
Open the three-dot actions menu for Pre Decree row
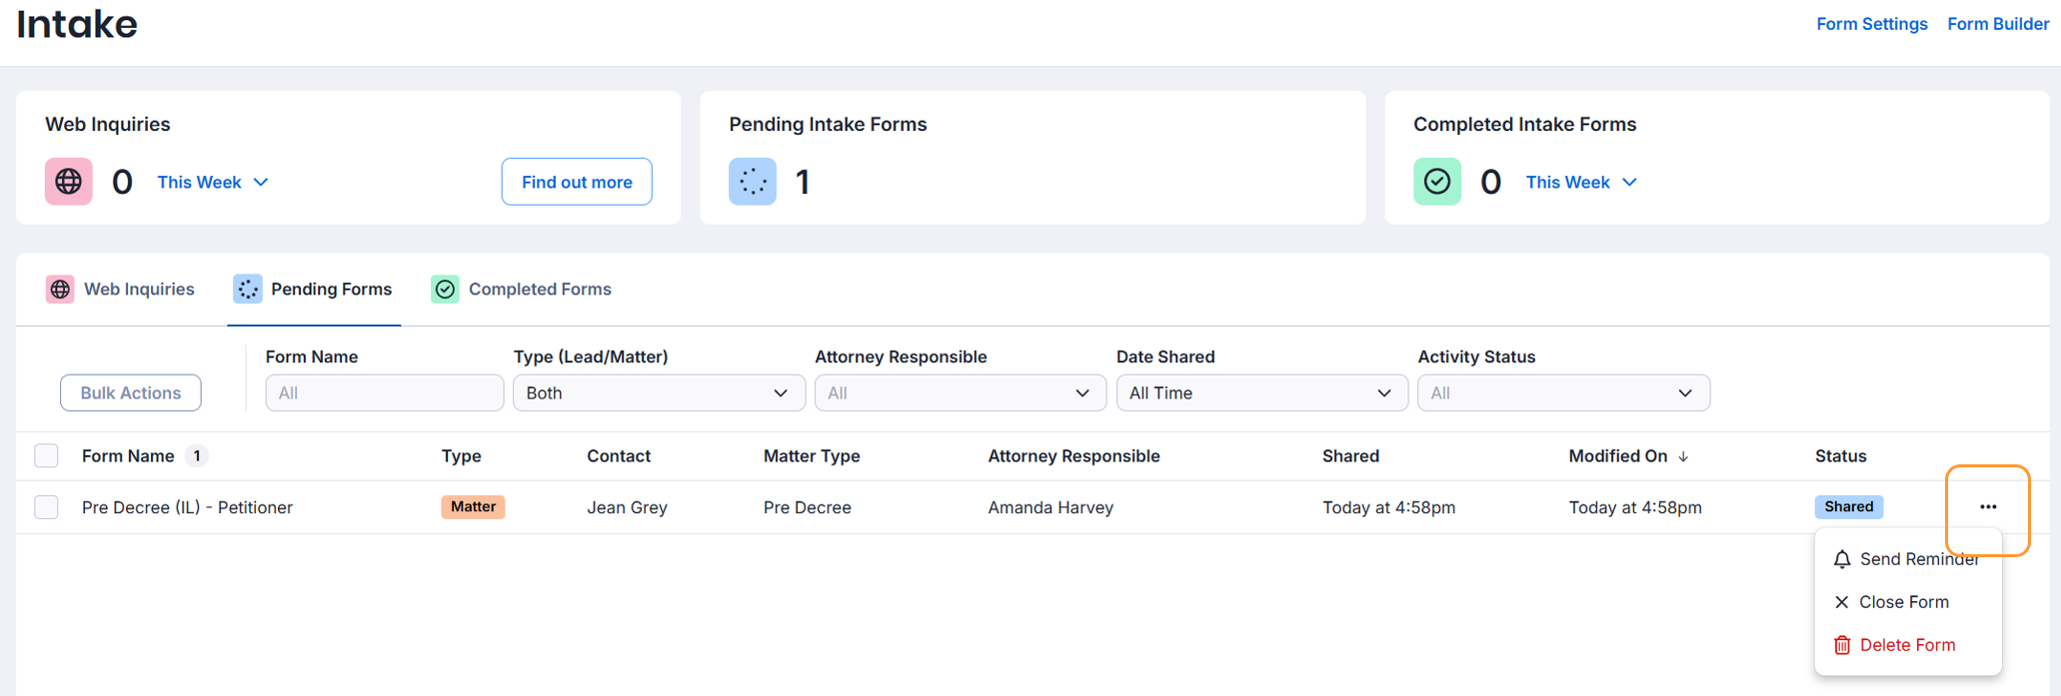1987,507
